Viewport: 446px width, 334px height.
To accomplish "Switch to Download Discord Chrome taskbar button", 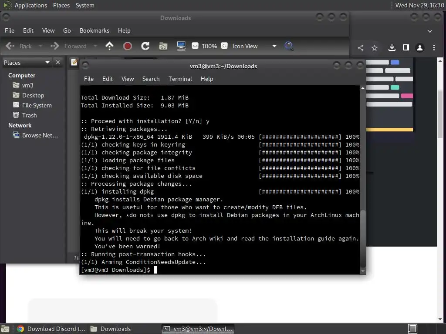I will tap(51, 329).
